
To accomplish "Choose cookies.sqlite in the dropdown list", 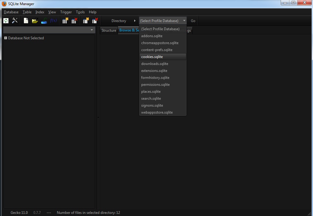I will (x=163, y=57).
